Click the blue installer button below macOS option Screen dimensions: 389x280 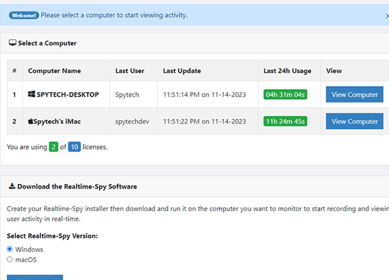(x=34, y=277)
